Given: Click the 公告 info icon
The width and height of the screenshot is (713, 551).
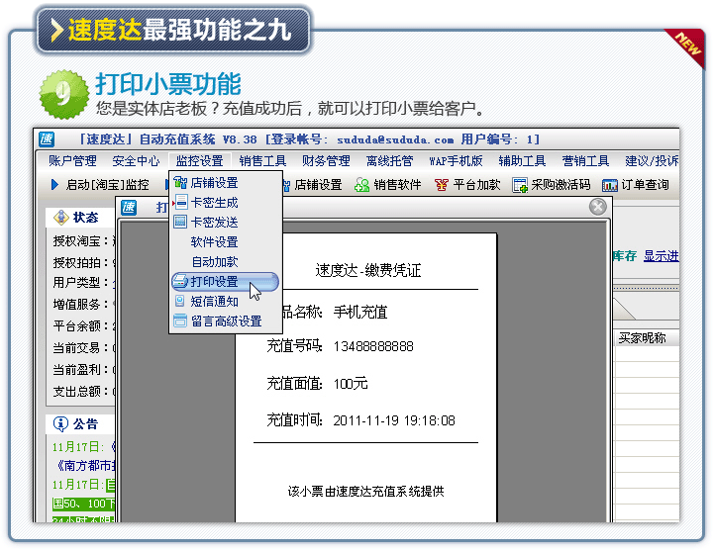Looking at the screenshot, I should point(60,423).
